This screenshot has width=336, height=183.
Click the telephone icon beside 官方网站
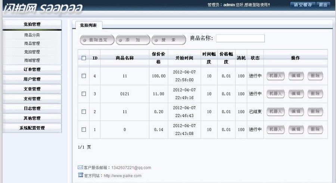click(x=80, y=175)
